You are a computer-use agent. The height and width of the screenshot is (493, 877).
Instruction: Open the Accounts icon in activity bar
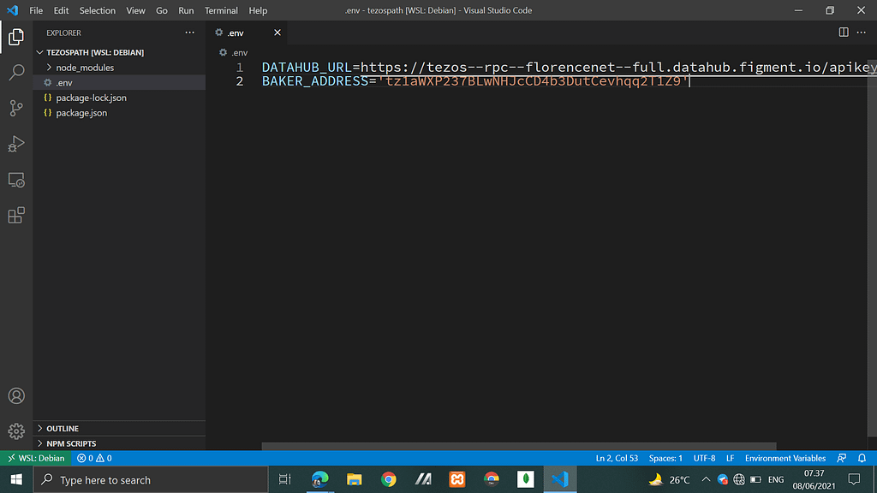(x=16, y=395)
